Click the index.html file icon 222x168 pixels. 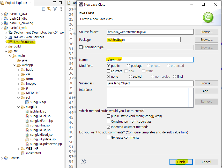point(23,153)
